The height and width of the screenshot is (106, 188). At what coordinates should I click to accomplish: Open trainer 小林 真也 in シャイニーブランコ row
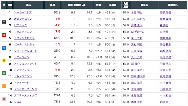click(165, 89)
